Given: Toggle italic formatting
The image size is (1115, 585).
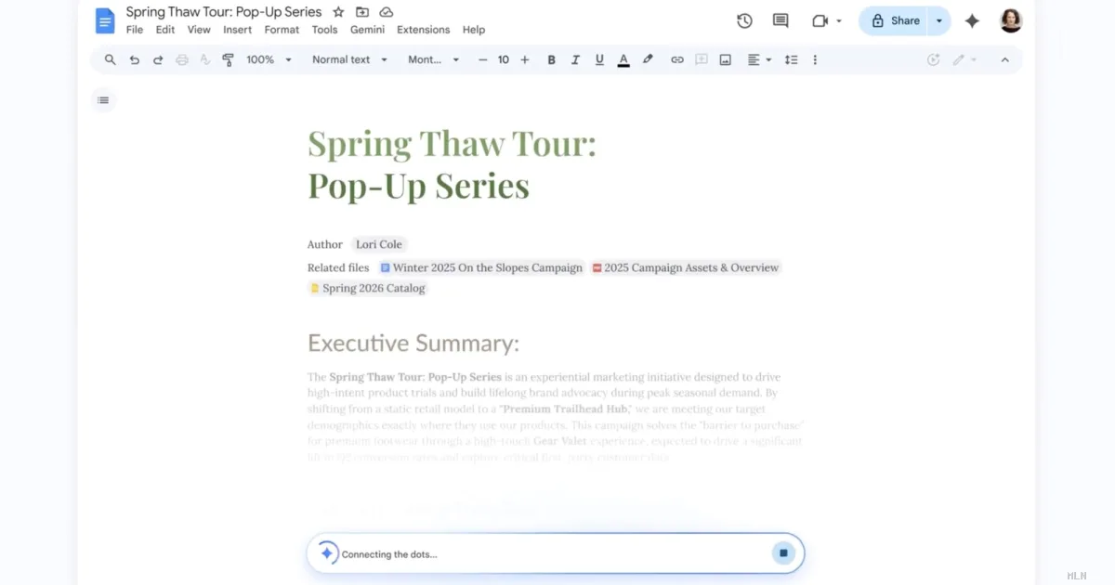Looking at the screenshot, I should tap(575, 59).
